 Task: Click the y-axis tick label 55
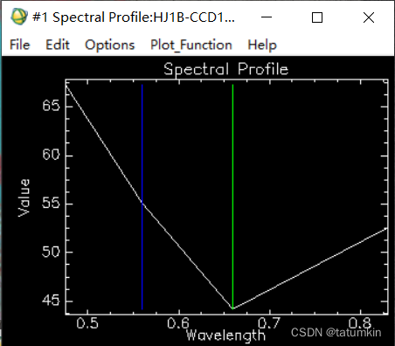point(51,203)
